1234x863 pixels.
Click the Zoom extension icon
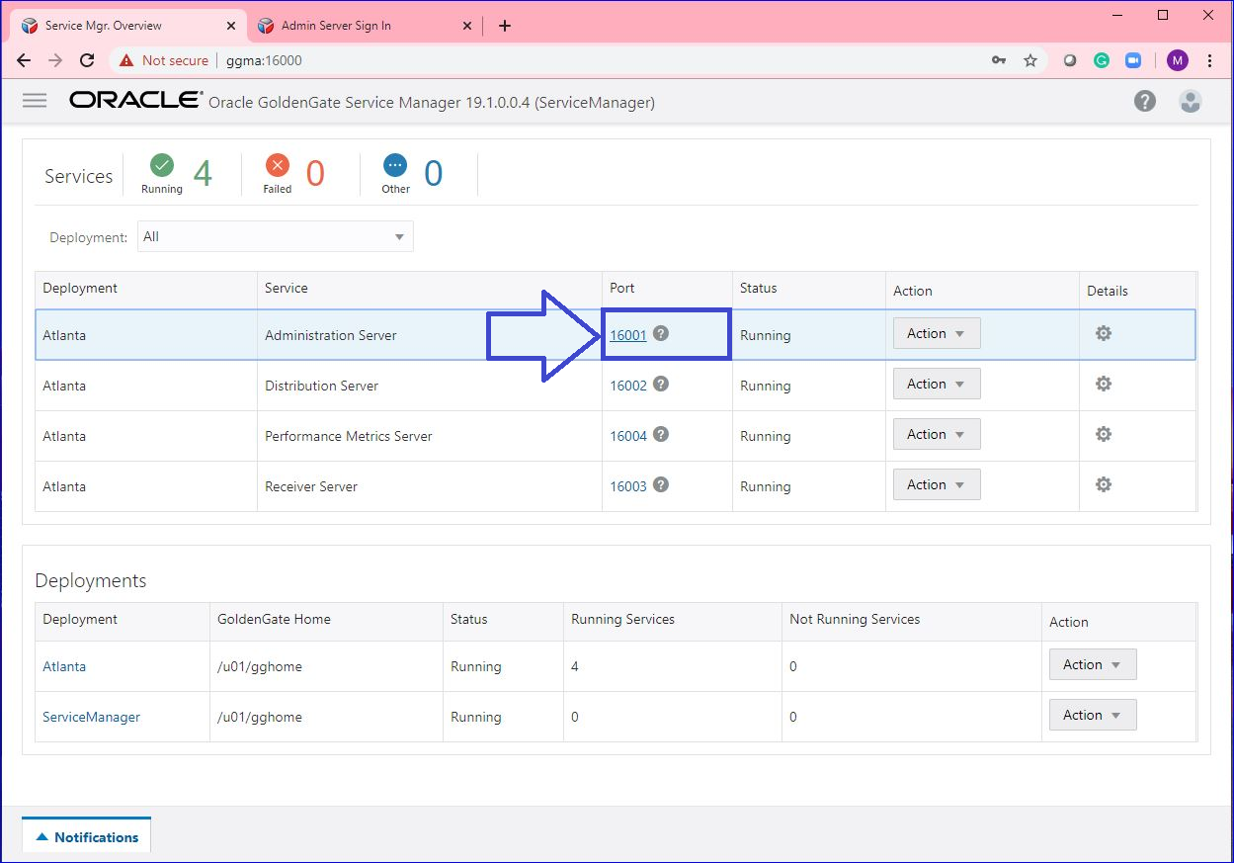point(1133,60)
